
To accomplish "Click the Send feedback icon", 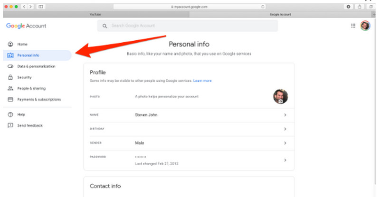I will (x=10, y=125).
